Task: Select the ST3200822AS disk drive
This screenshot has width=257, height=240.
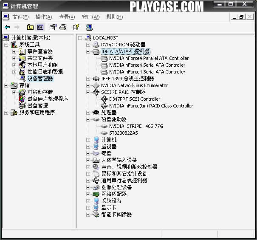Action: click(124, 133)
